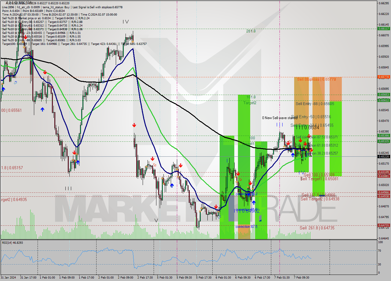Click the wave 'I V' label near the top peak
This screenshot has height=281, width=391.
coord(126,22)
